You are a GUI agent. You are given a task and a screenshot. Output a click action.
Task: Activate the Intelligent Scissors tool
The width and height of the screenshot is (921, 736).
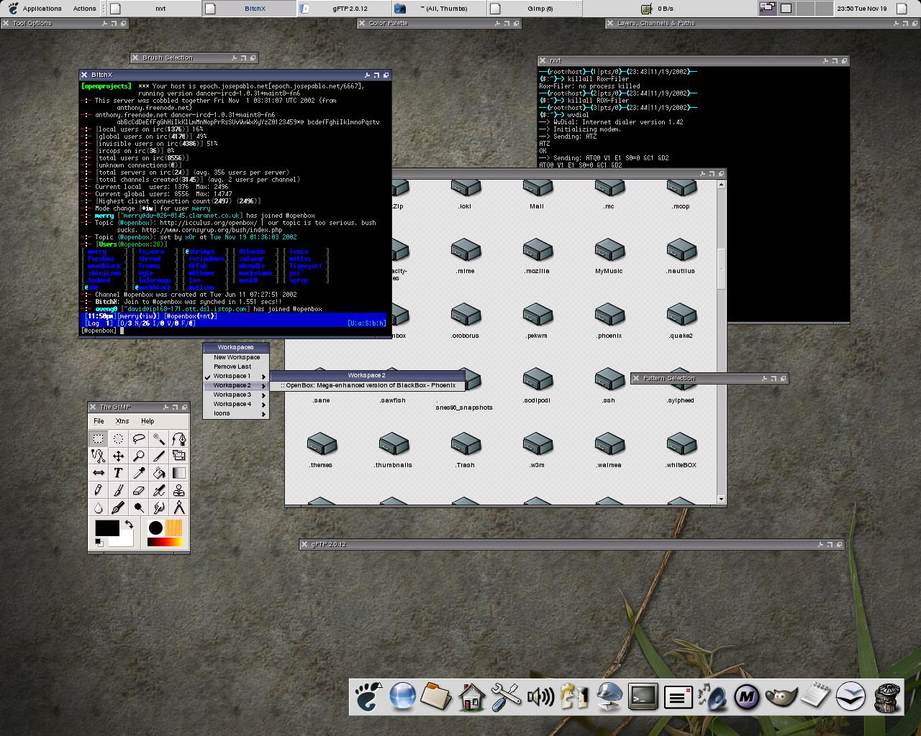(99, 456)
